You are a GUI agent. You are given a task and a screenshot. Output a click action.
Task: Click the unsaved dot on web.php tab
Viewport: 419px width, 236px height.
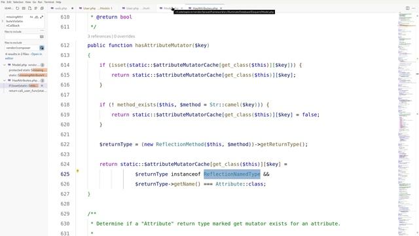click(x=73, y=9)
